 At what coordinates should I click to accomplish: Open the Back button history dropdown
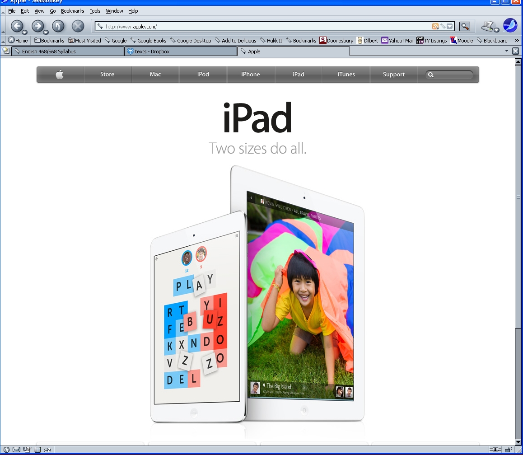(25, 32)
